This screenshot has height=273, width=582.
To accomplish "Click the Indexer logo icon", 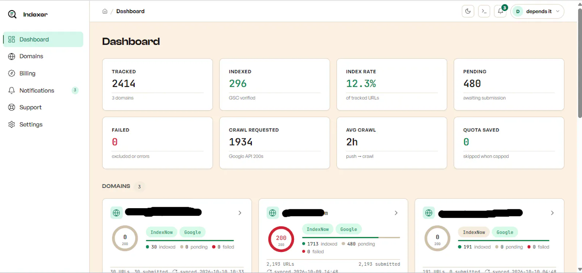I will tap(12, 14).
